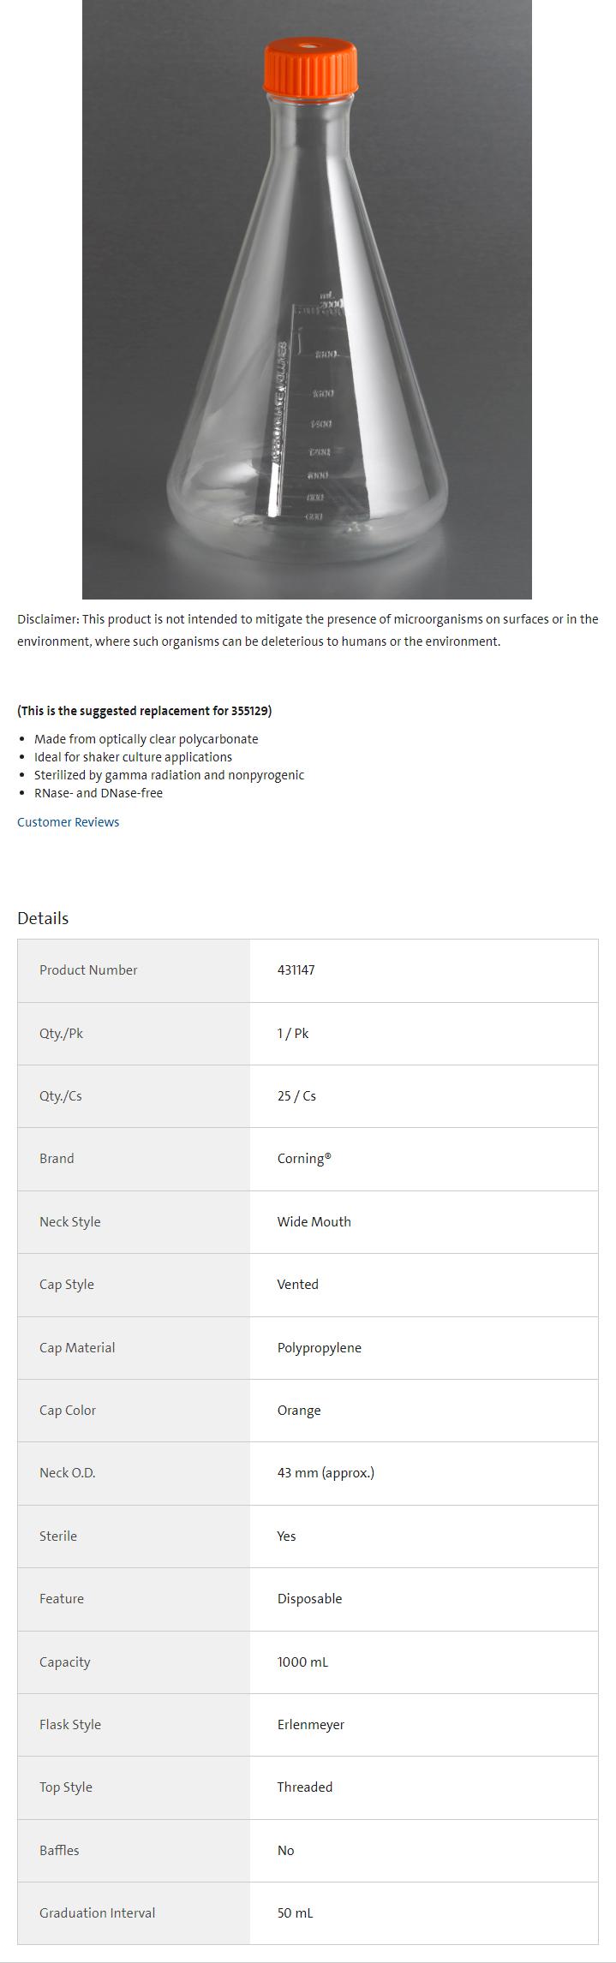
Task: Click the Details section heading
Action: pos(43,918)
